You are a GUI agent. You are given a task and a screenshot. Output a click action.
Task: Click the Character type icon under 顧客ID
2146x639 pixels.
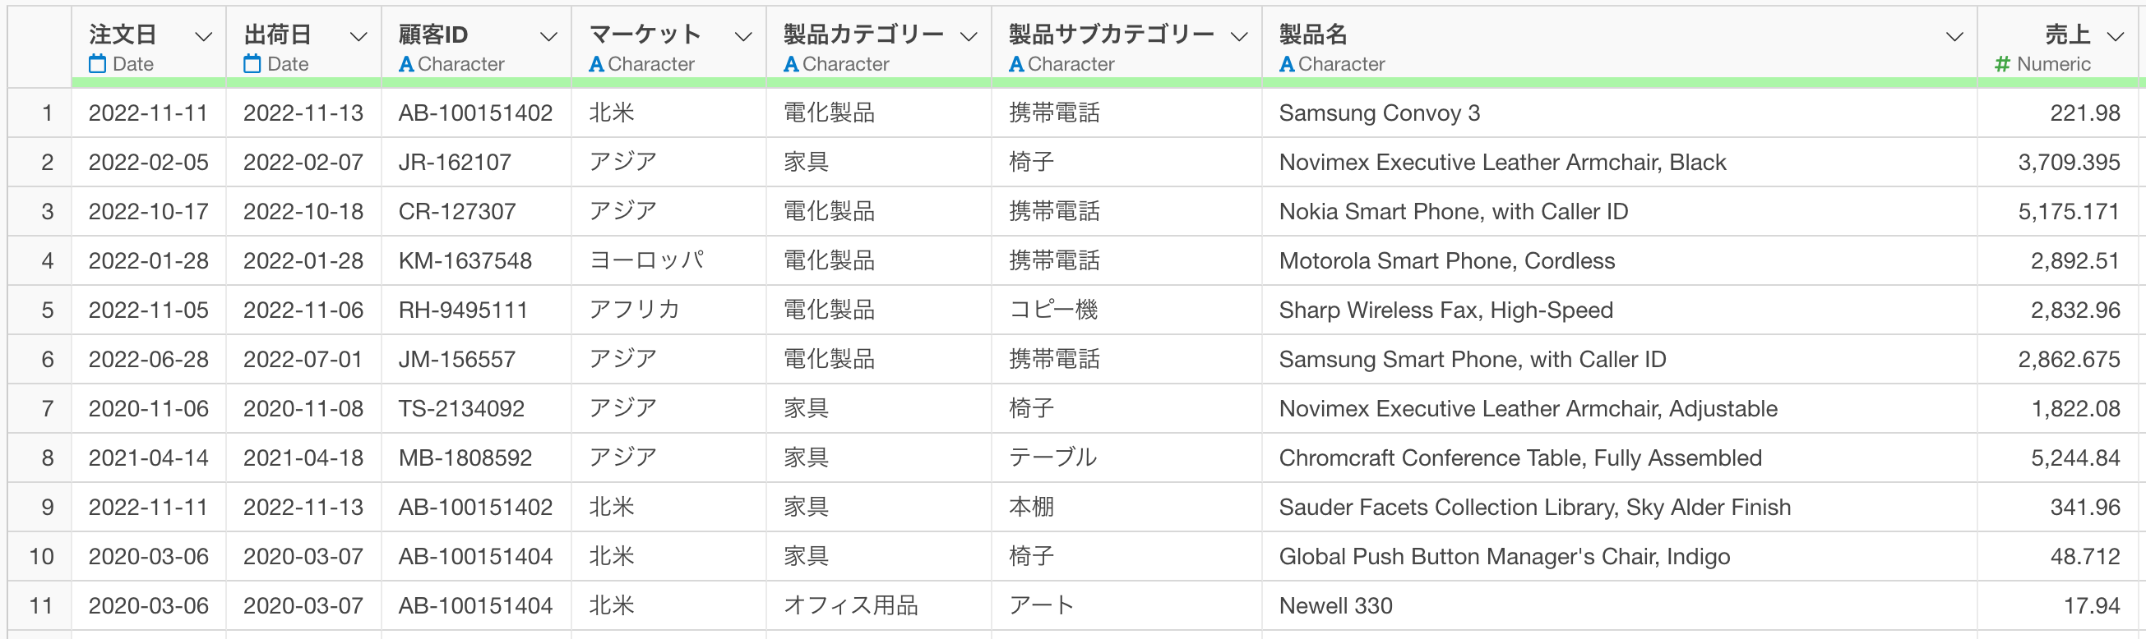point(405,64)
